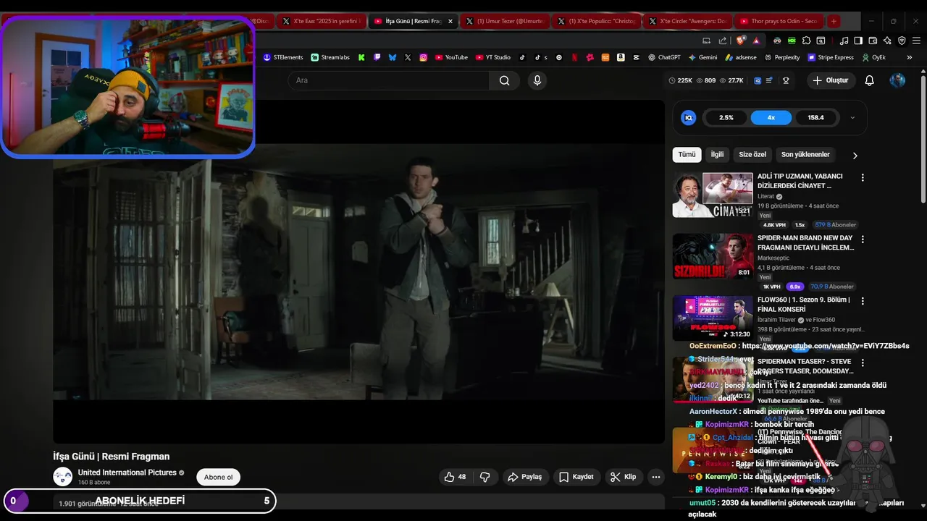Screen dimensions: 927x521
Task: Click the music note media control icon
Action: 844,41
